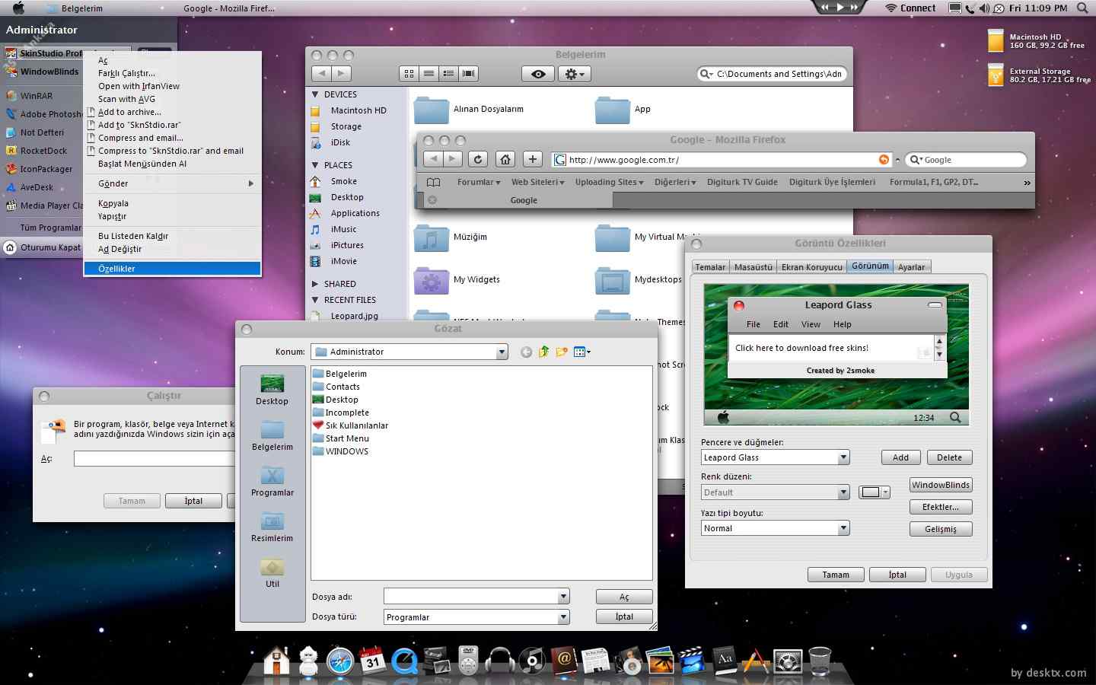Open the Yazı tipi boyutu Normal dropdown

pyautogui.click(x=843, y=528)
